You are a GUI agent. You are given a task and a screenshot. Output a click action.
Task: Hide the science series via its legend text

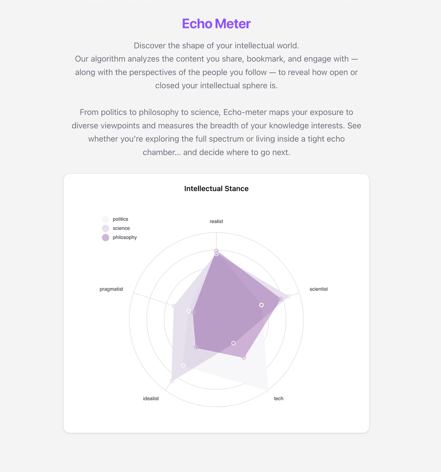click(121, 228)
